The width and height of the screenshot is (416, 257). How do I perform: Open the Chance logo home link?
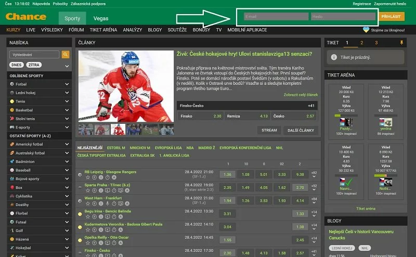pyautogui.click(x=25, y=17)
